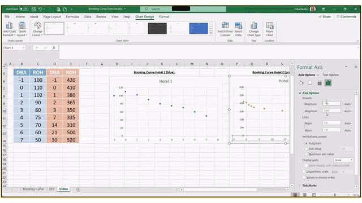Screen dimensions: 362x203
Task: Select the Fill & Line paint bucket icon
Action: click(x=301, y=83)
